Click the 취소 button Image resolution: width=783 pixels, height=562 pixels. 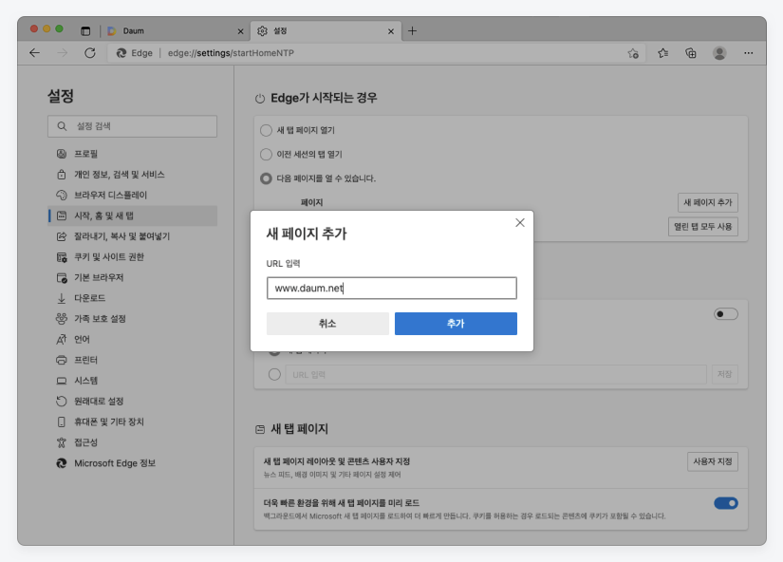tap(327, 324)
